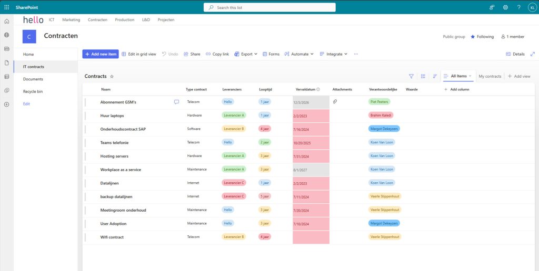Click the Vervaldatum info icon

(318, 89)
